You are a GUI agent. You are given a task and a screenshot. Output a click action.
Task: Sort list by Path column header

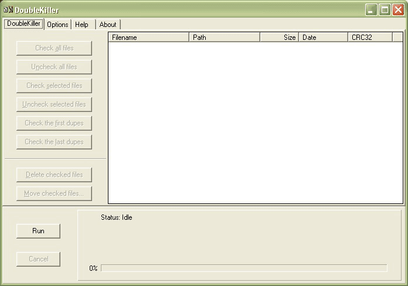click(225, 38)
